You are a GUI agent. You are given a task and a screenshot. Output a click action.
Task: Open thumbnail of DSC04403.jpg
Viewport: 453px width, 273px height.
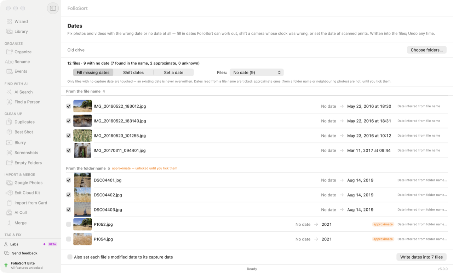[82, 209]
